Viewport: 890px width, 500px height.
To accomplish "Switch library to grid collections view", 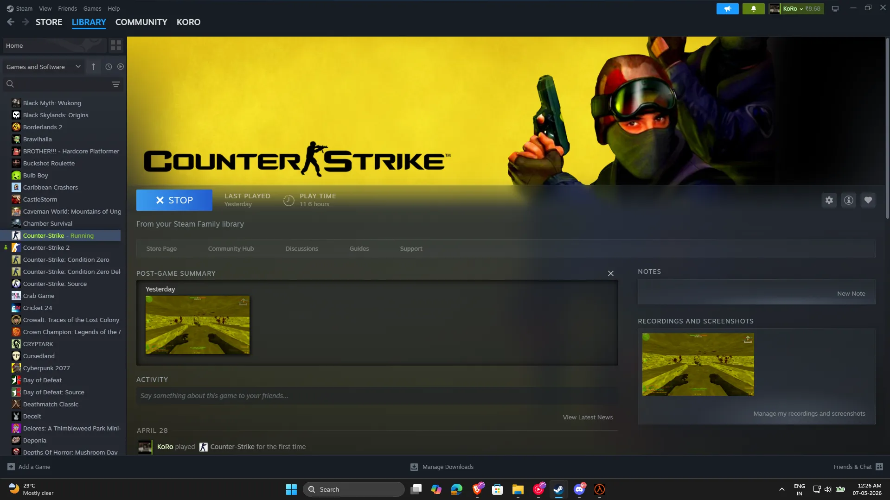I will (116, 45).
